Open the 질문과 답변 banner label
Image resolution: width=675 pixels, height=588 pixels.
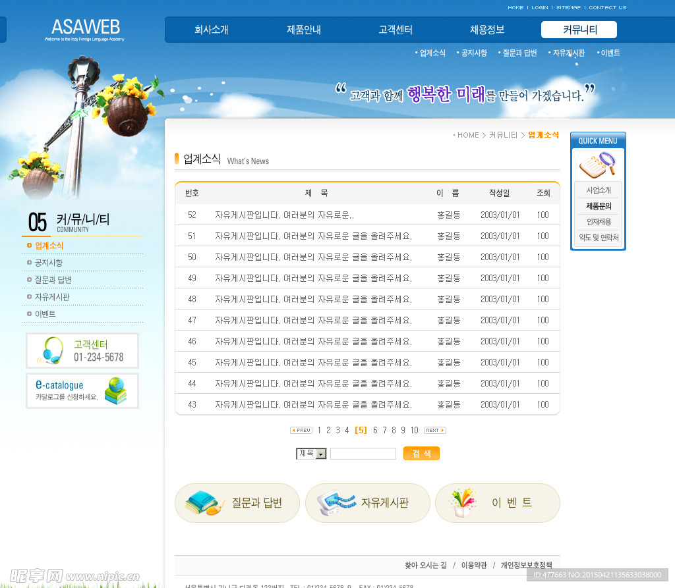[x=257, y=503]
